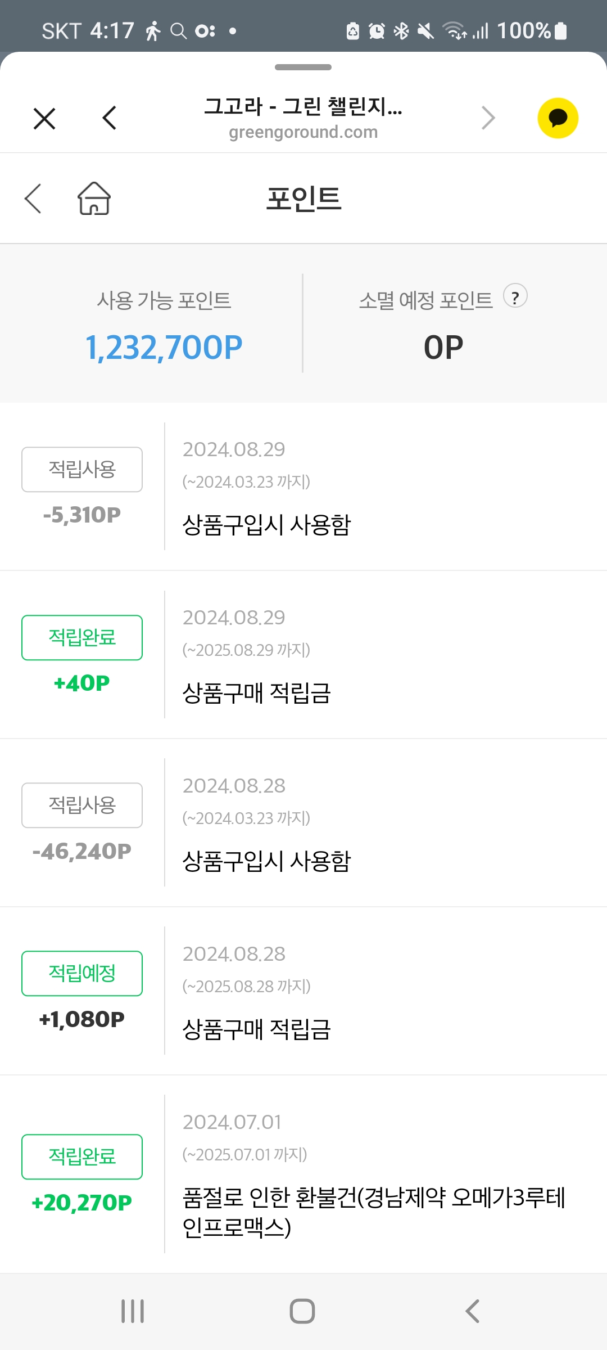Image resolution: width=607 pixels, height=1350 pixels.
Task: Select the 적립사용 -5,310P badge
Action: pos(82,470)
